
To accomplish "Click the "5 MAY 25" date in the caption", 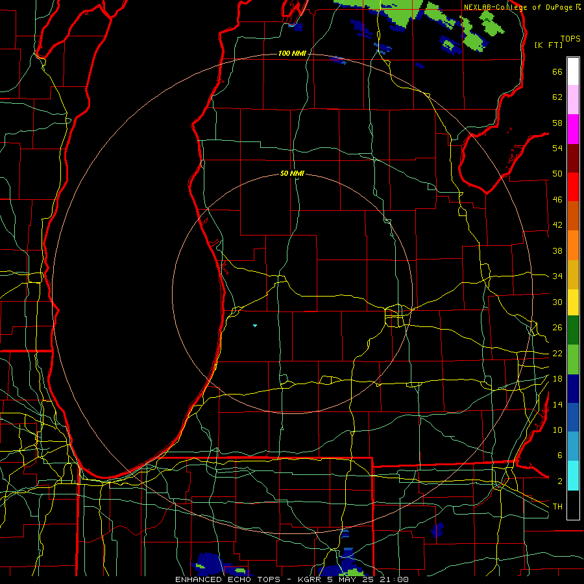I will pyautogui.click(x=351, y=579).
